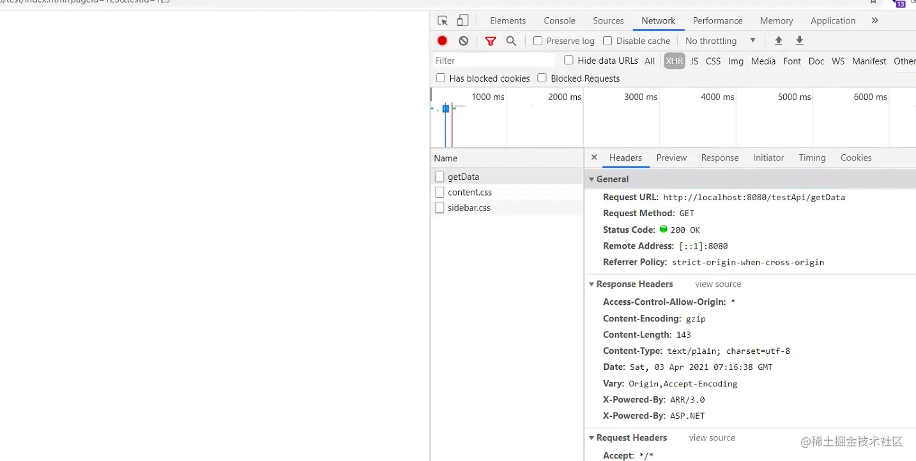The height and width of the screenshot is (461, 916).
Task: Click the sidebar.css file icon
Action: coord(439,208)
